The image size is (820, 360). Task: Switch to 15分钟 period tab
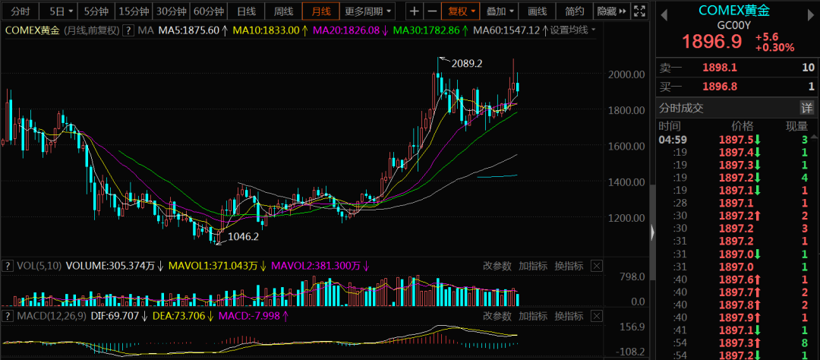[x=134, y=11]
